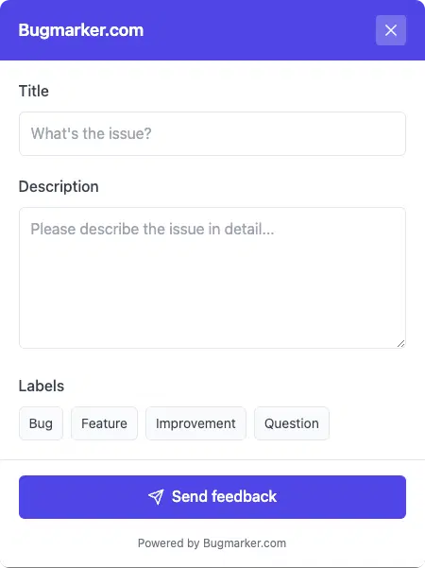Click the Bugmarker.com header title

(81, 30)
